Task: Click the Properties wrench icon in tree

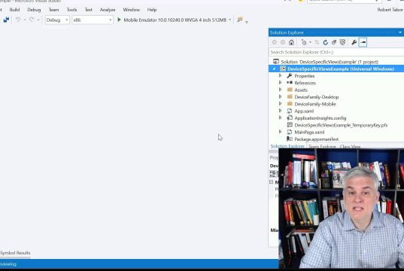Action: coord(290,76)
